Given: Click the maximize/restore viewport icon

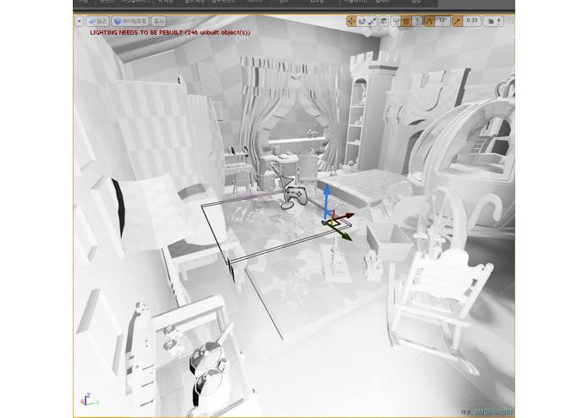Looking at the screenshot, I should pyautogui.click(x=509, y=21).
